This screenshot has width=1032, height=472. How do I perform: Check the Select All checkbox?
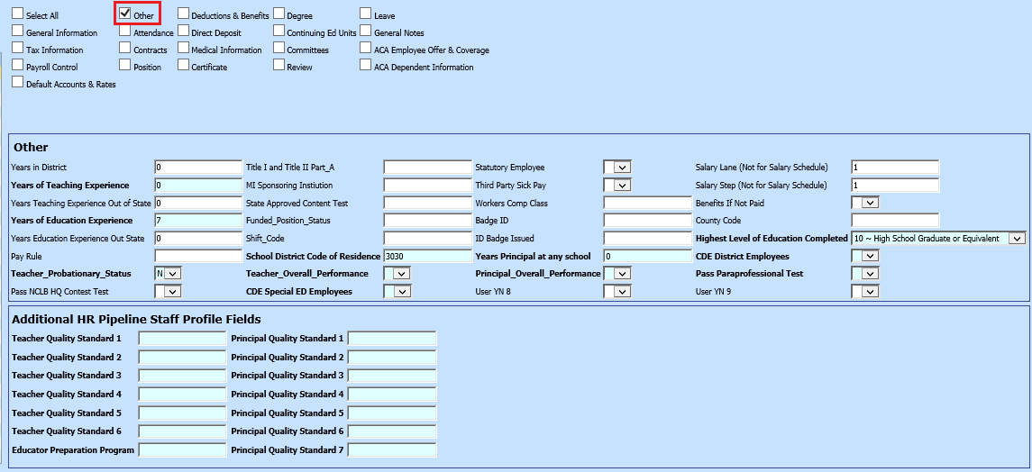tap(18, 14)
